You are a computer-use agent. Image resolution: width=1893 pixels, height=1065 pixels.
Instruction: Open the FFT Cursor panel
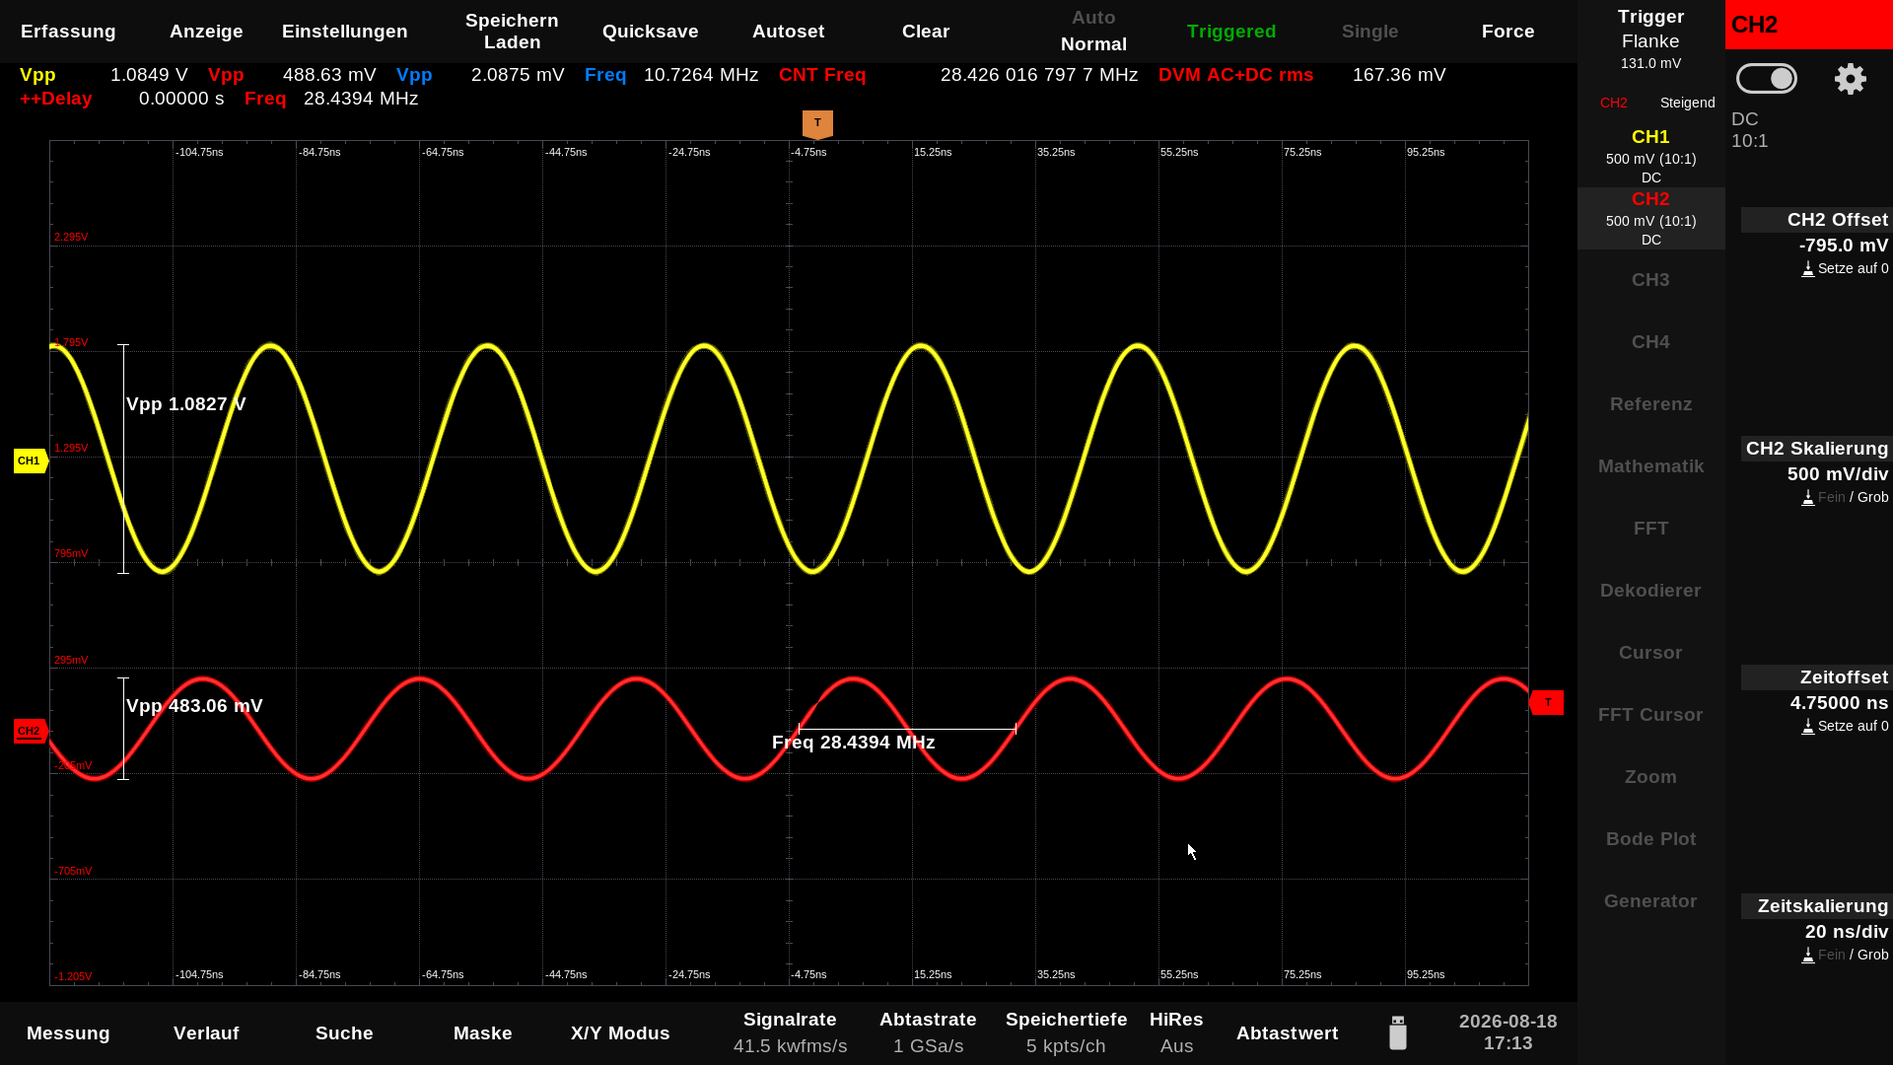tap(1650, 715)
